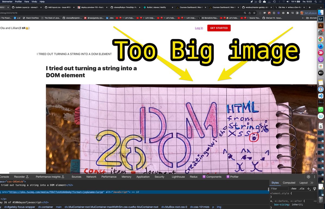
Task: Launch Firefox from the Dock
Action: tap(321, 46)
